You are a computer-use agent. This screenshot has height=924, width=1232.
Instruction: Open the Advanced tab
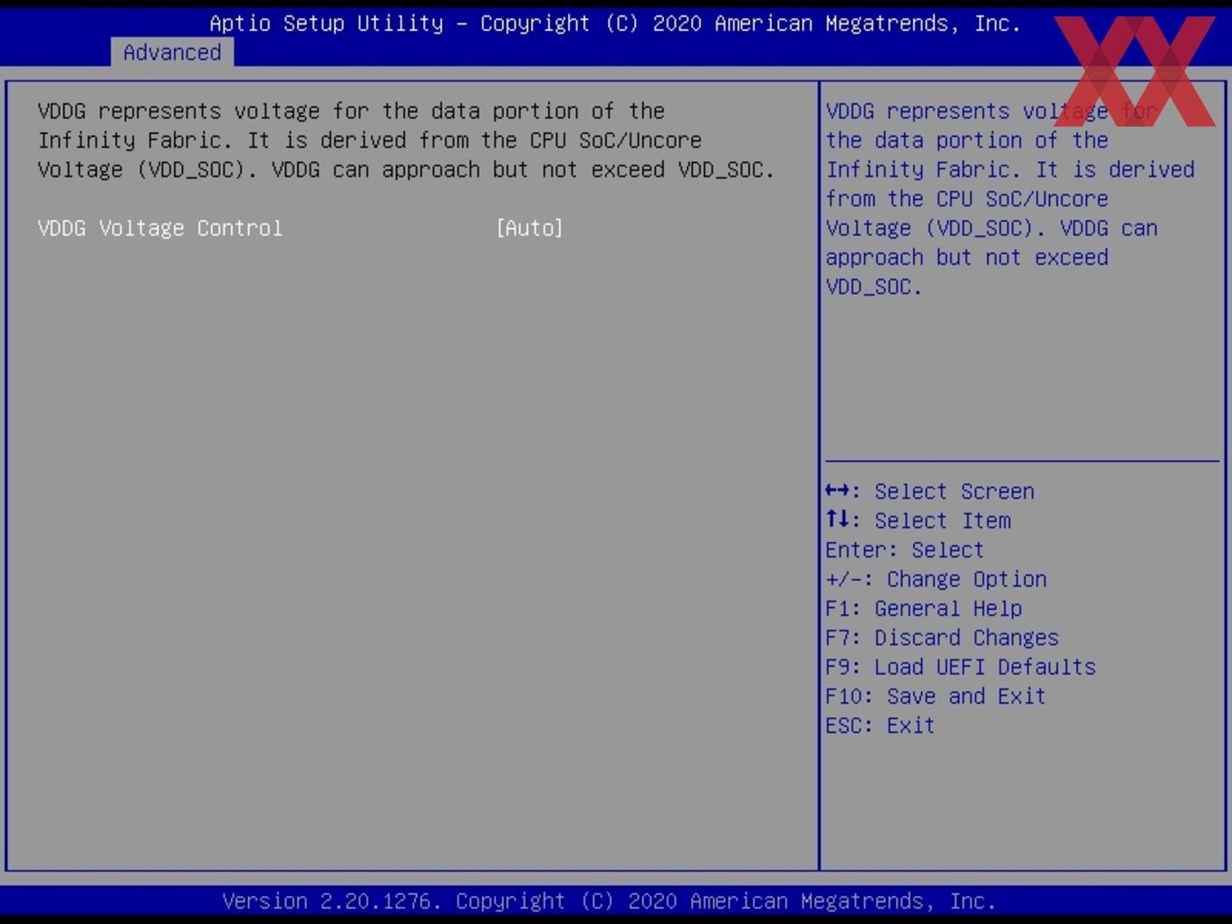click(x=172, y=53)
